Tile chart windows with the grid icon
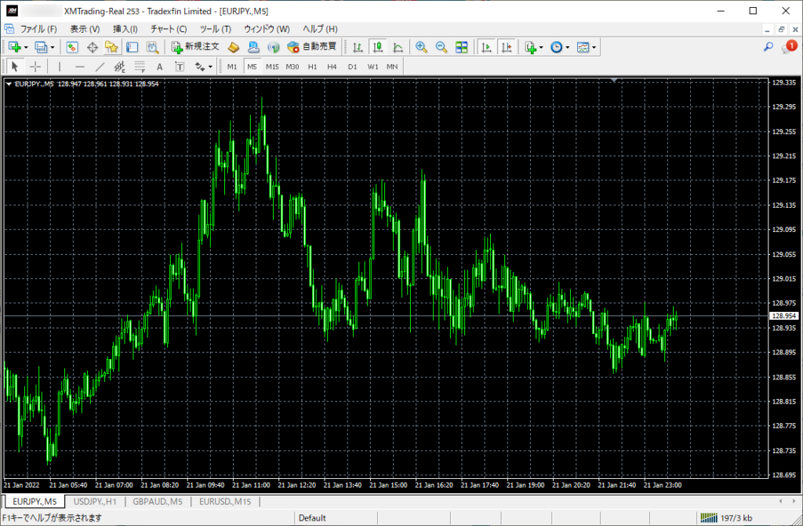This screenshot has width=803, height=526. (461, 47)
